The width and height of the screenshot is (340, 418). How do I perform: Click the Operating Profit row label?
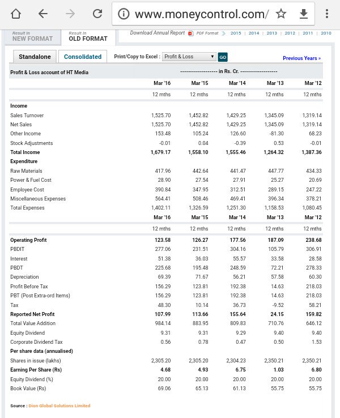[x=28, y=240]
